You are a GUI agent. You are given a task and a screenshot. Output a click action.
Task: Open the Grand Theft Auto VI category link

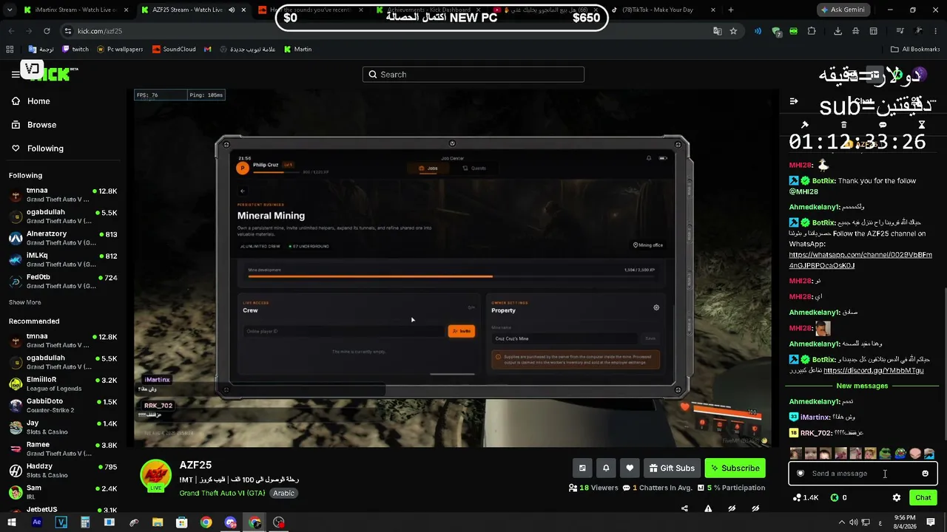tap(222, 493)
